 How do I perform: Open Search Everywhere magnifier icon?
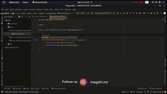[x=162, y=13]
